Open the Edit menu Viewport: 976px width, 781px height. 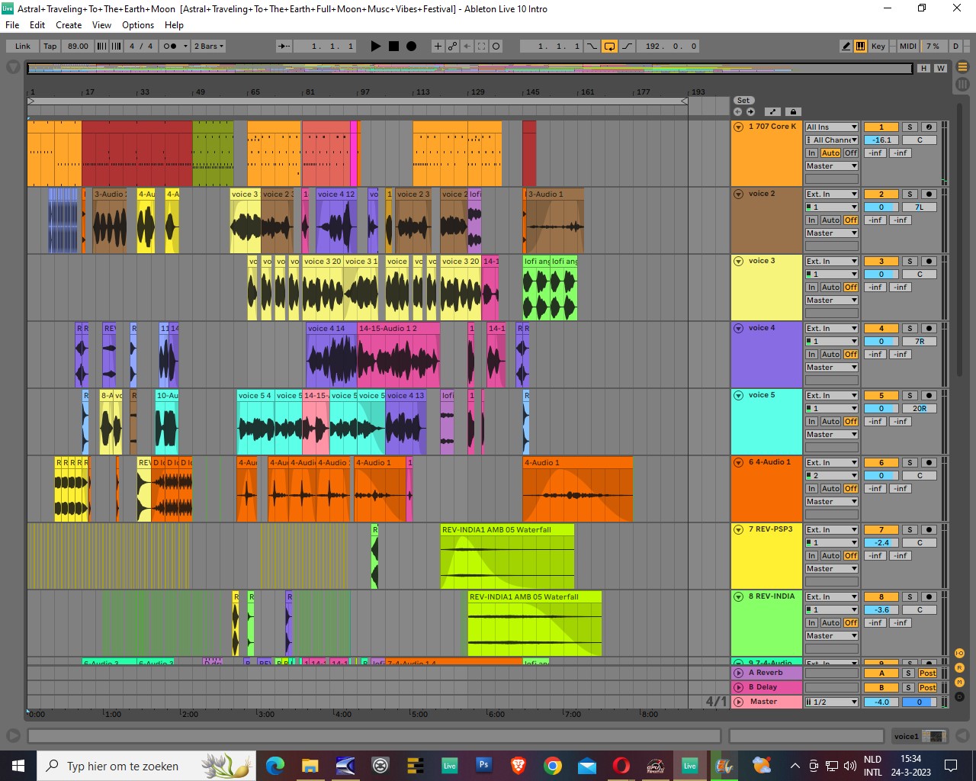click(37, 25)
